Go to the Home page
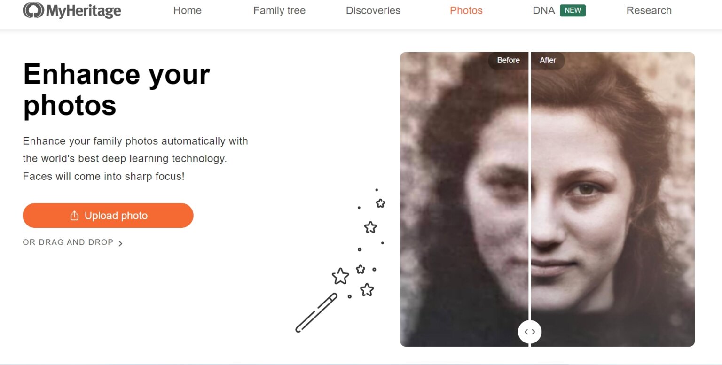The image size is (722, 365). click(187, 10)
